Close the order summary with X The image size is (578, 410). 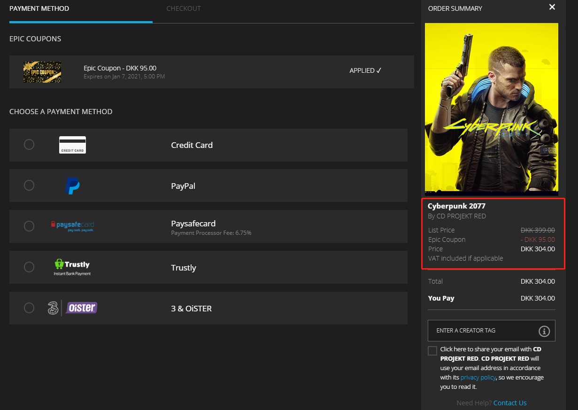click(x=552, y=7)
